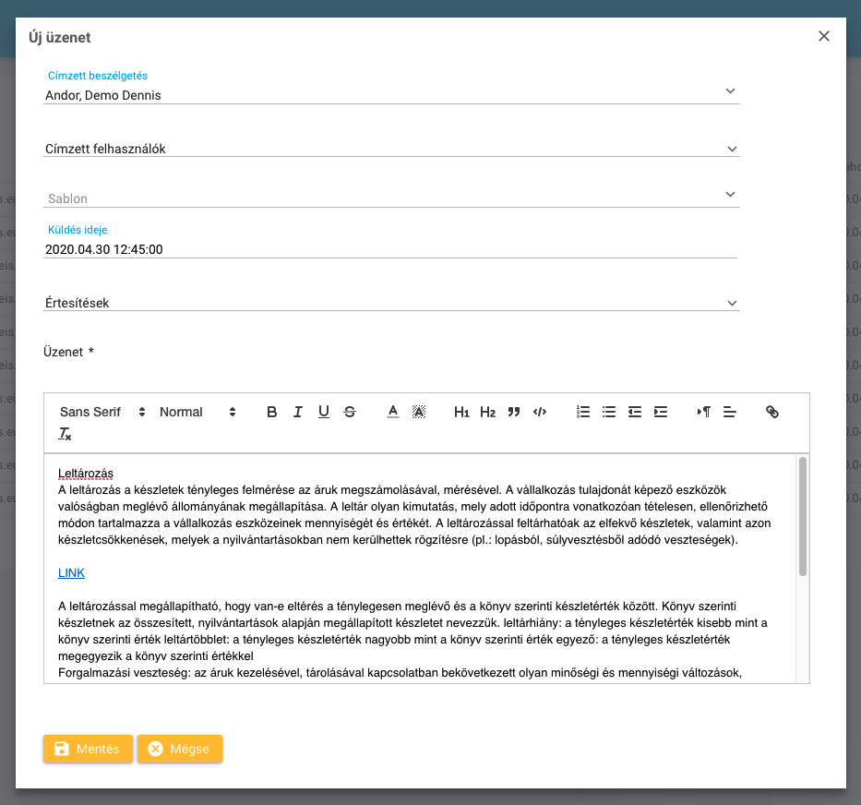Screen dimensions: 861x805
Task: Create an ordered numbered list
Action: 582,412
